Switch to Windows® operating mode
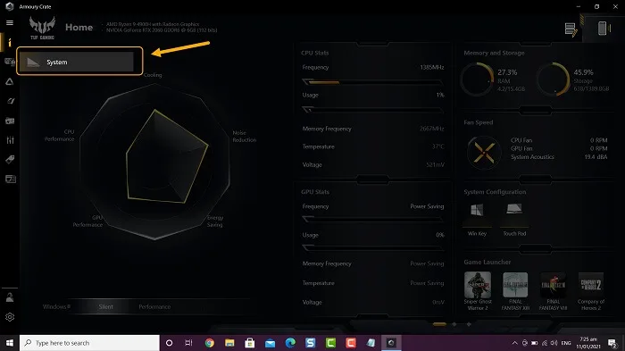 (x=56, y=306)
